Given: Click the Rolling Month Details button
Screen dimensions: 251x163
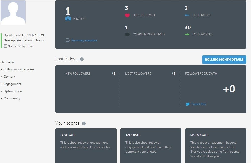Looking at the screenshot, I should click(x=224, y=60).
